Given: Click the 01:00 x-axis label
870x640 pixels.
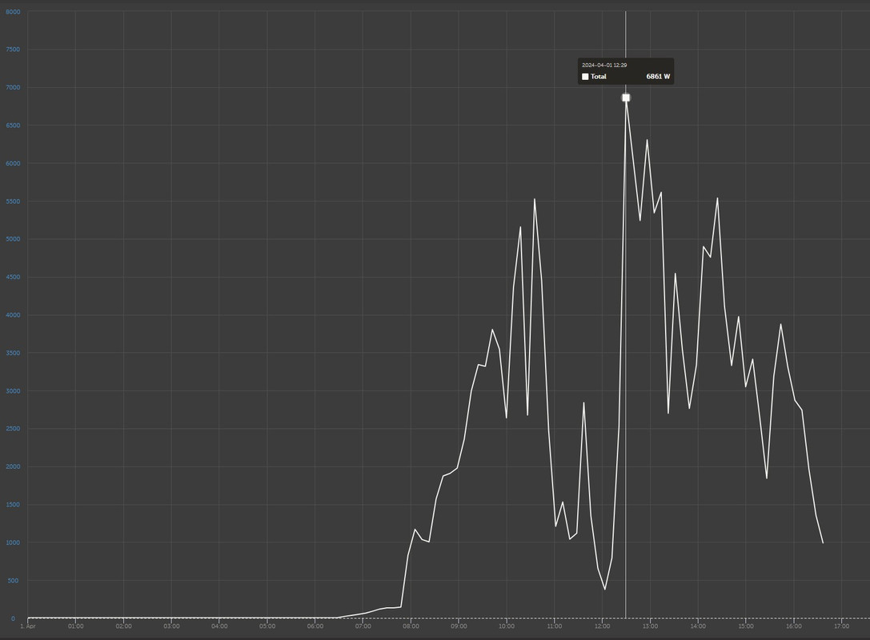Looking at the screenshot, I should coord(76,626).
